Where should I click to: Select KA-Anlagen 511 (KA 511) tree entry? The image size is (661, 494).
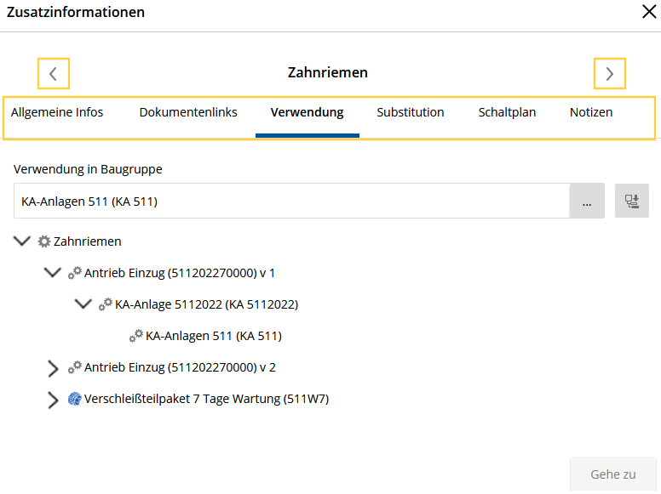coord(213,336)
